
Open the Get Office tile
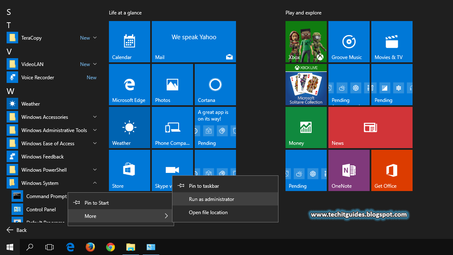[x=392, y=170]
